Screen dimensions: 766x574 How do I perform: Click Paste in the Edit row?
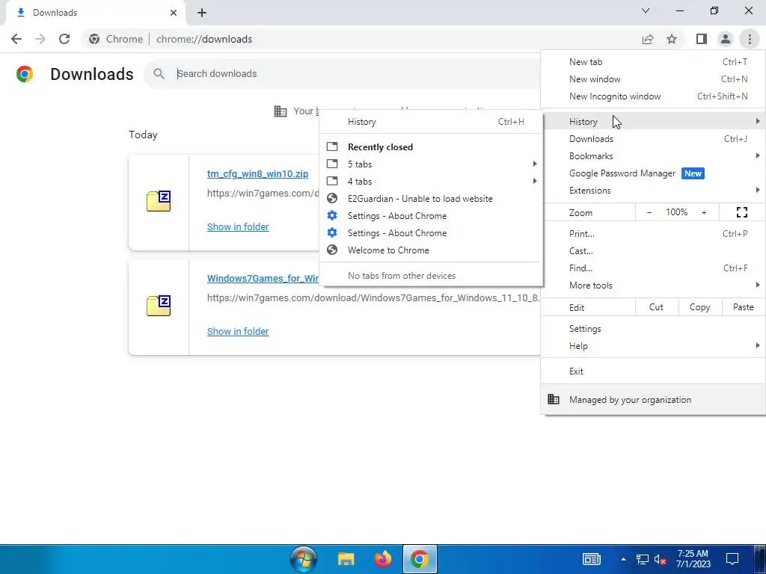743,307
